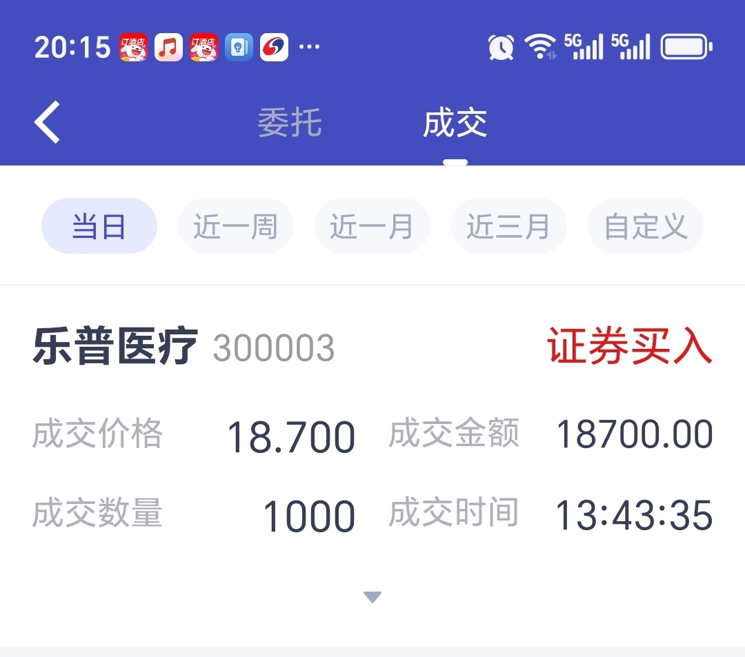Tap the first 订酒店 notification icon

134,47
